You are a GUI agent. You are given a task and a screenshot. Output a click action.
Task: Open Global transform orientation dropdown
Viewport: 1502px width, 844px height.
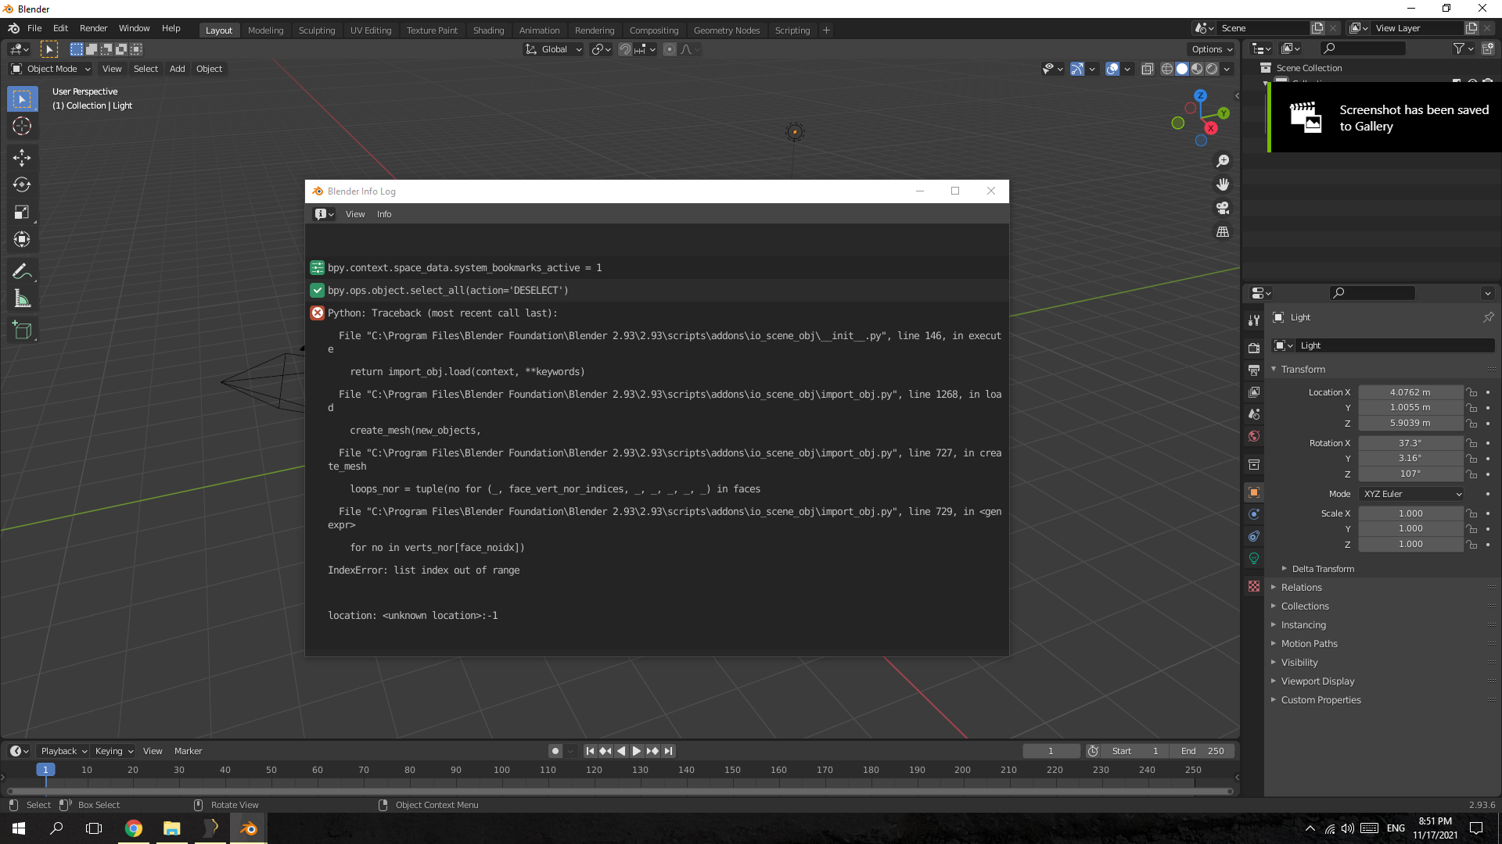tap(554, 49)
